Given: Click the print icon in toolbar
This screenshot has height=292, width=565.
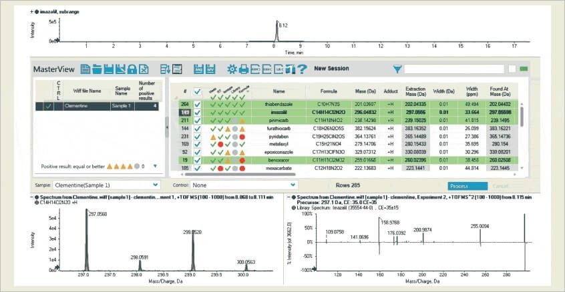Looking at the screenshot, I should tap(244, 69).
